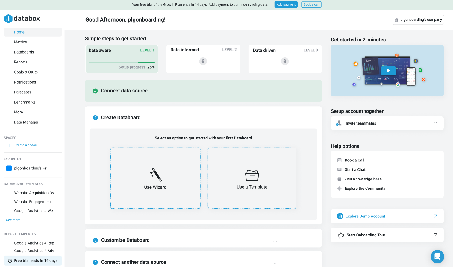The height and width of the screenshot is (267, 453).
Task: Click the clock icon on free trial notice
Action: [x=10, y=261]
